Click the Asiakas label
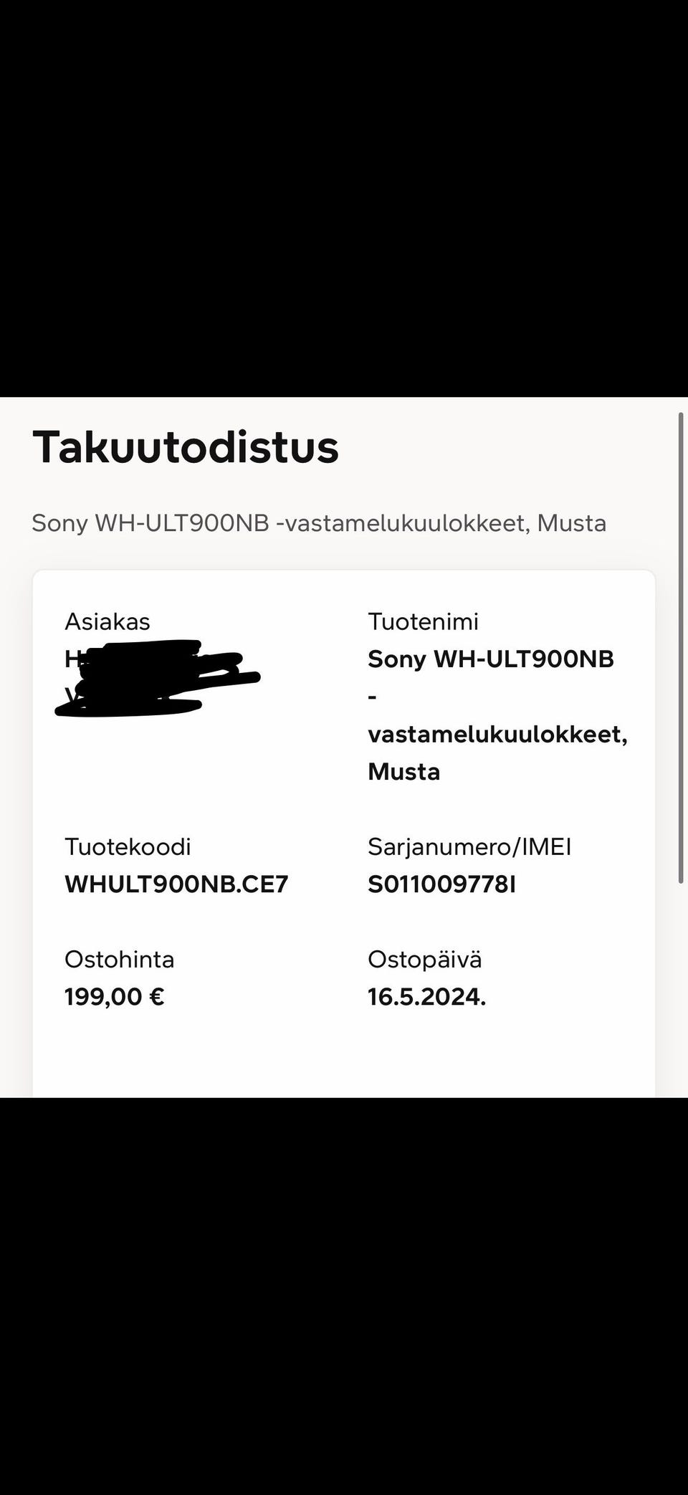Image resolution: width=688 pixels, height=1495 pixels. coord(107,621)
